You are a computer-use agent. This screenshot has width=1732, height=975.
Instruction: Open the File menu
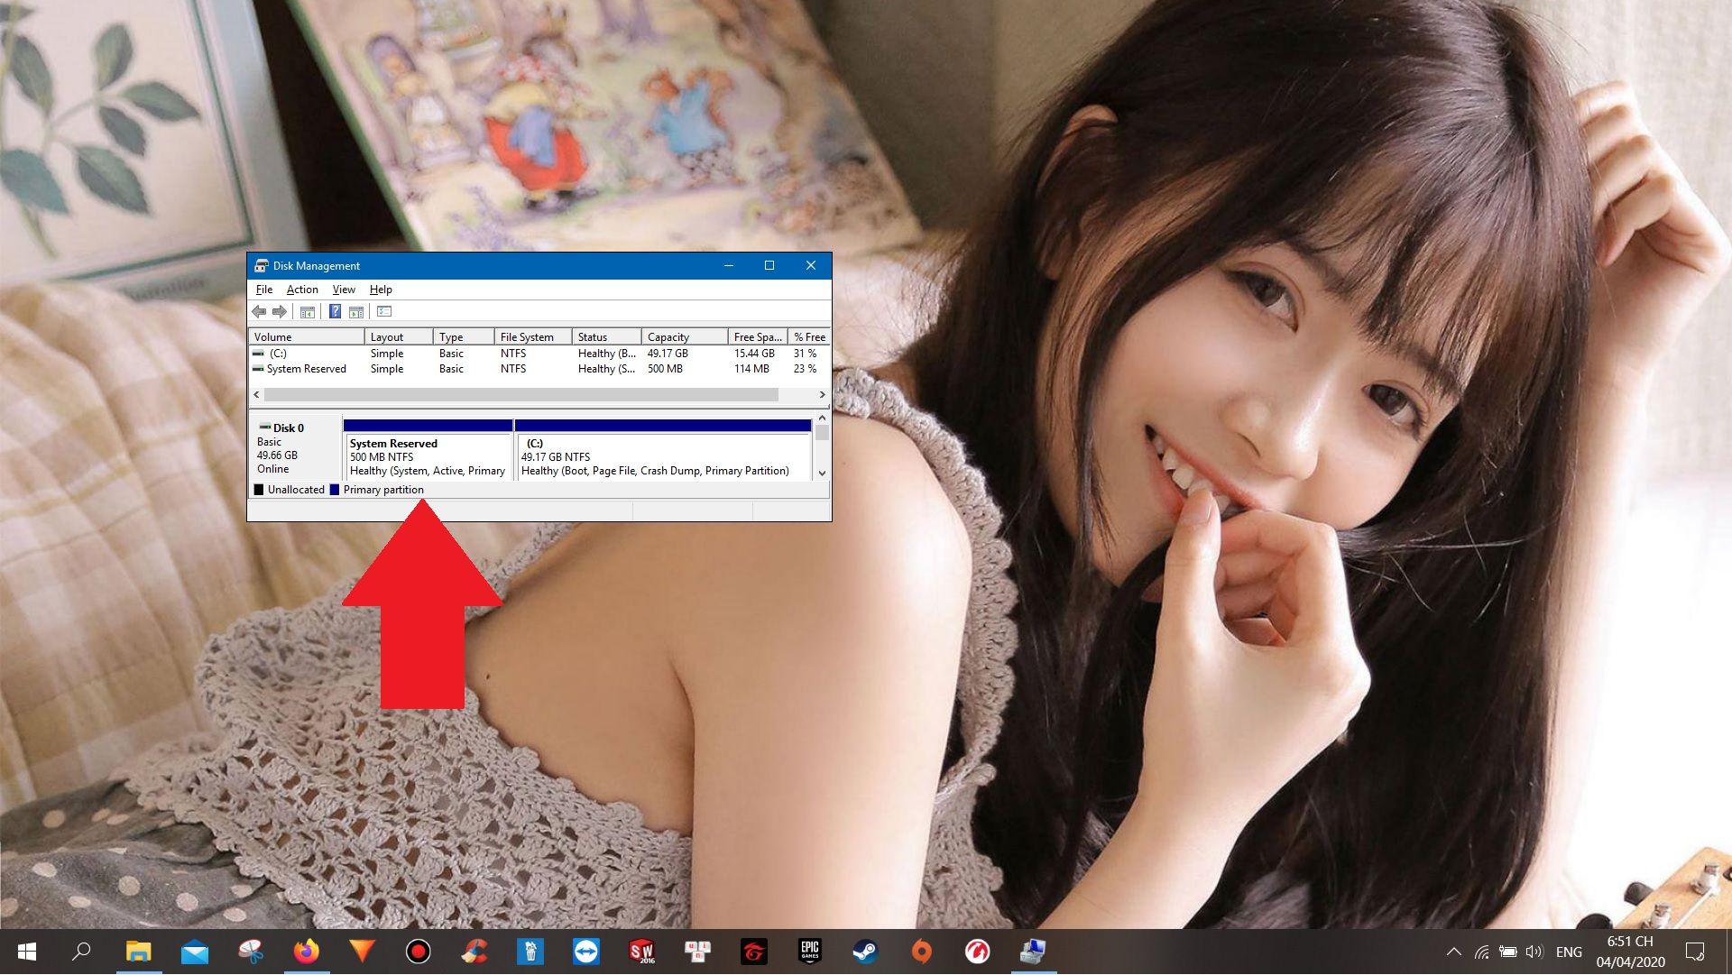pos(264,290)
